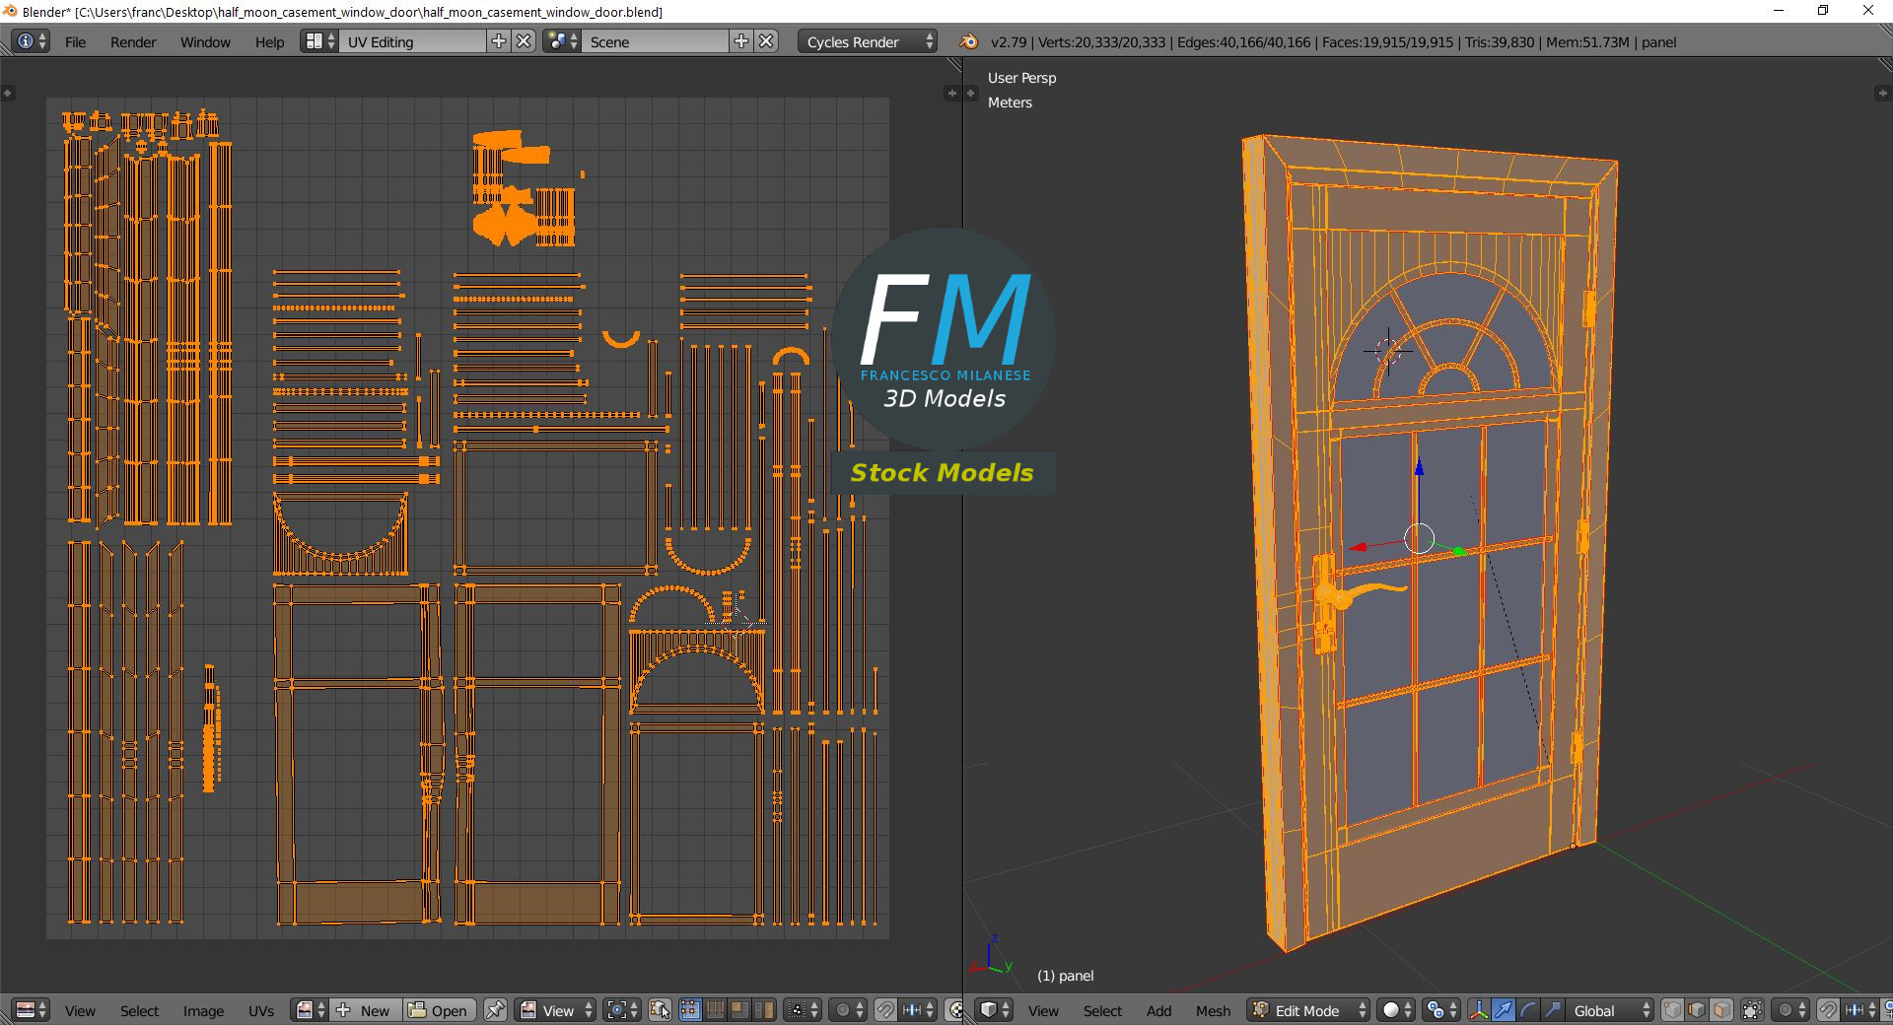Open the Edit Mode selector dropdown
The width and height of the screenshot is (1893, 1025).
pyautogui.click(x=1308, y=1010)
